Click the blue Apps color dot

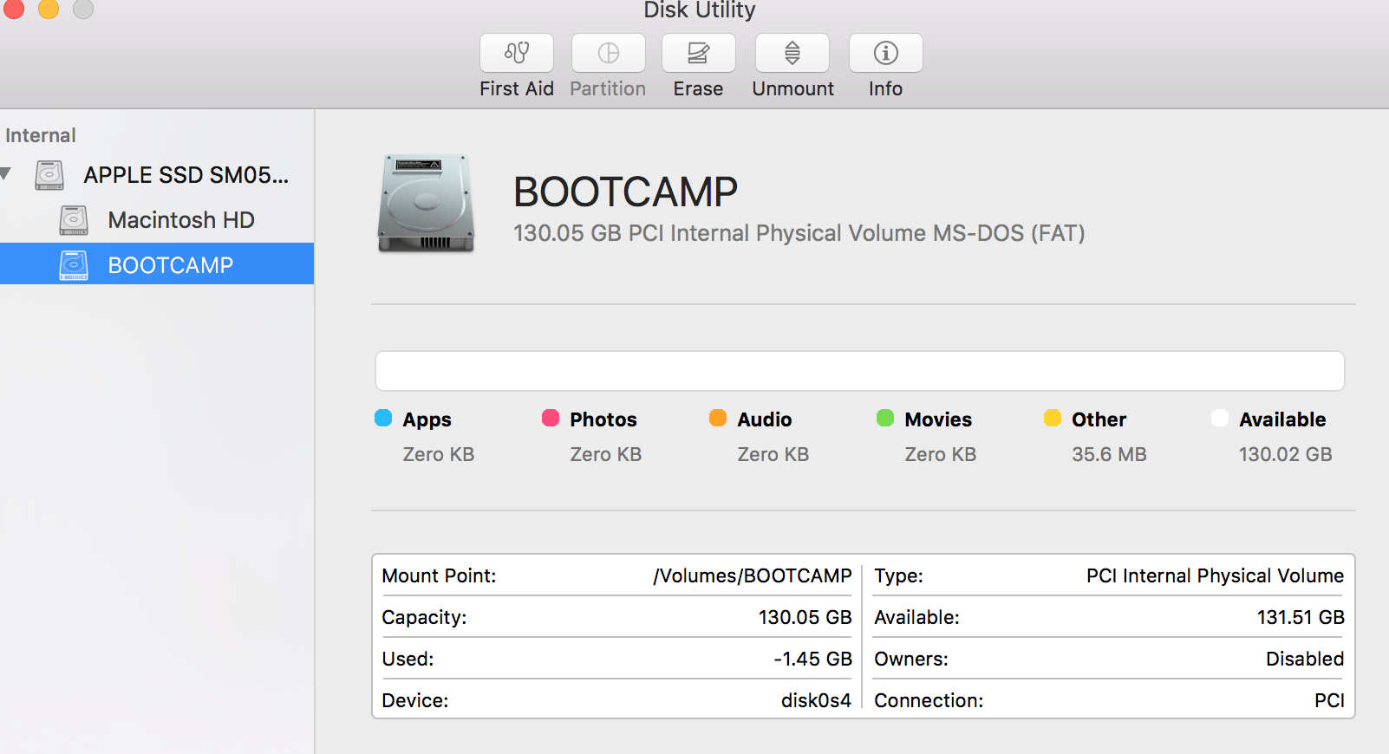point(383,418)
